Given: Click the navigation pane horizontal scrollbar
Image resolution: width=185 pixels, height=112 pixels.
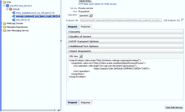Looking at the screenshot, I should (x=28, y=110).
